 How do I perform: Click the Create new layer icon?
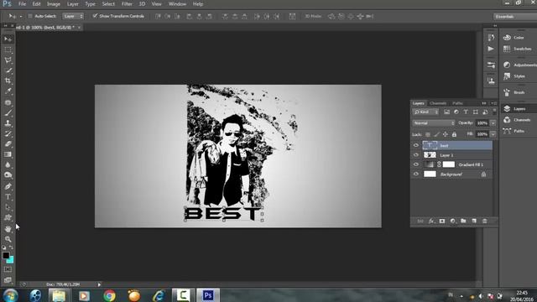pos(474,221)
